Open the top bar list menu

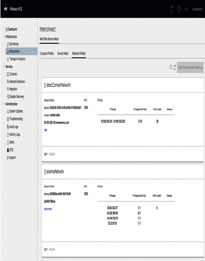(186, 9)
